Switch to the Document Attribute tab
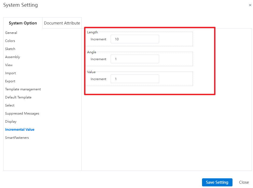 (x=62, y=23)
